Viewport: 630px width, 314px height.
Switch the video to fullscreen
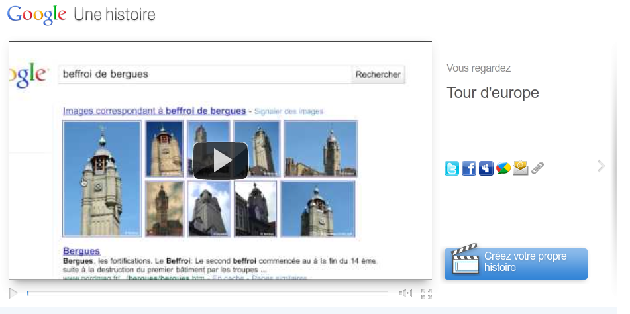(x=427, y=293)
